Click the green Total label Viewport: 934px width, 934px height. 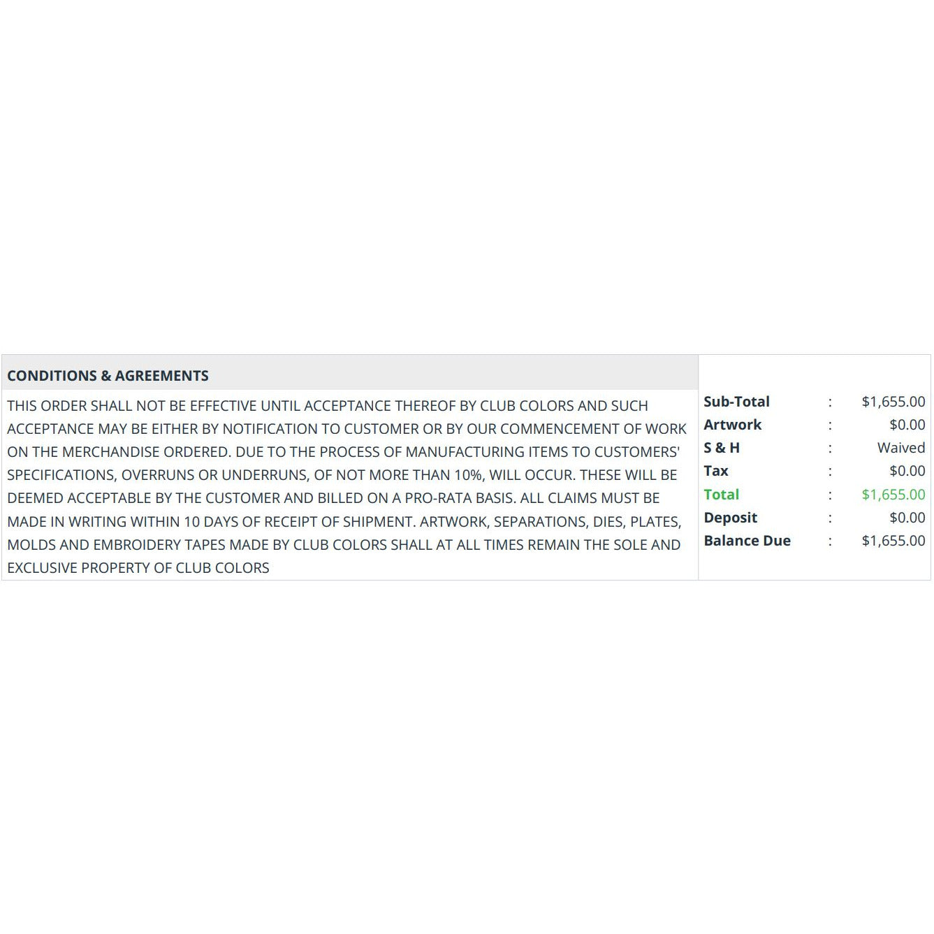click(721, 495)
